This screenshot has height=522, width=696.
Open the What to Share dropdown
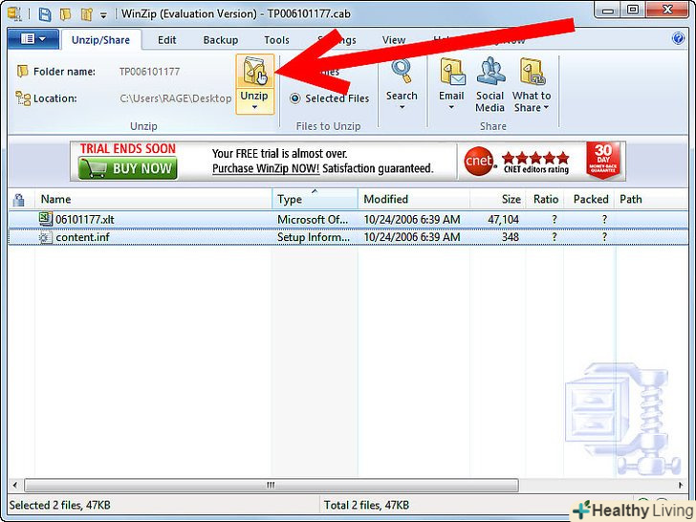click(546, 107)
